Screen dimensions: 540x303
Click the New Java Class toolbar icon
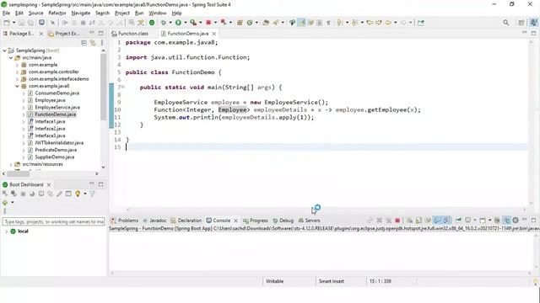coord(250,23)
